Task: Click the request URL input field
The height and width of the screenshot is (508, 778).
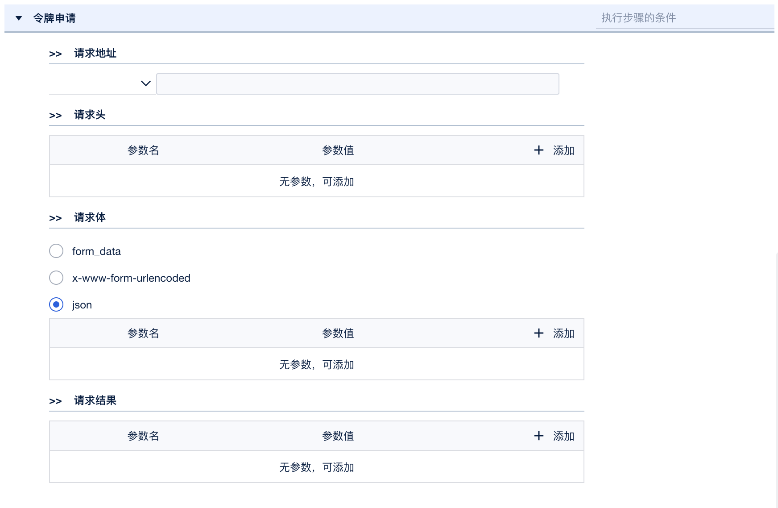Action: click(x=357, y=84)
